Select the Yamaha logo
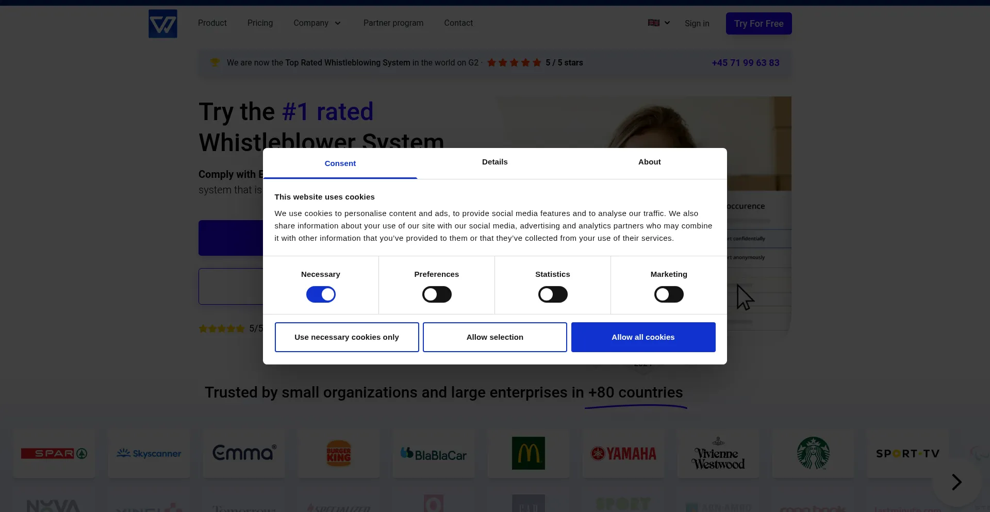990x512 pixels. point(623,453)
